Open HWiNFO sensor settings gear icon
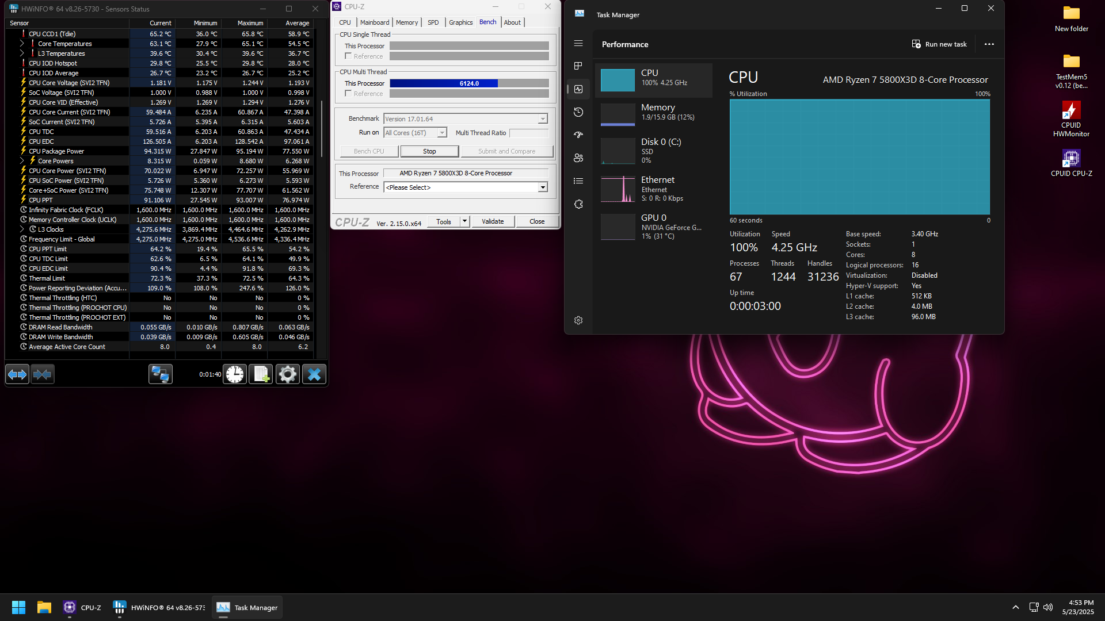The image size is (1105, 621). (x=288, y=374)
